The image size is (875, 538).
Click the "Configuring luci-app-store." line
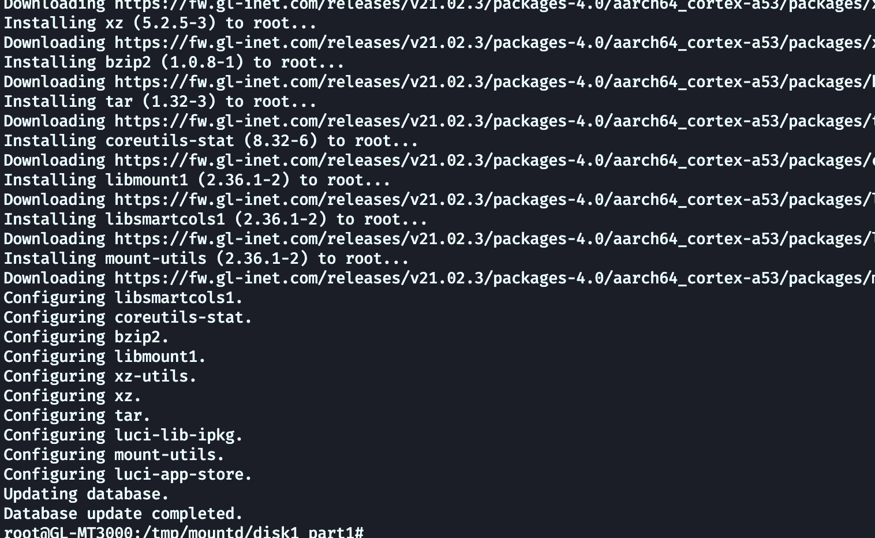[128, 475]
